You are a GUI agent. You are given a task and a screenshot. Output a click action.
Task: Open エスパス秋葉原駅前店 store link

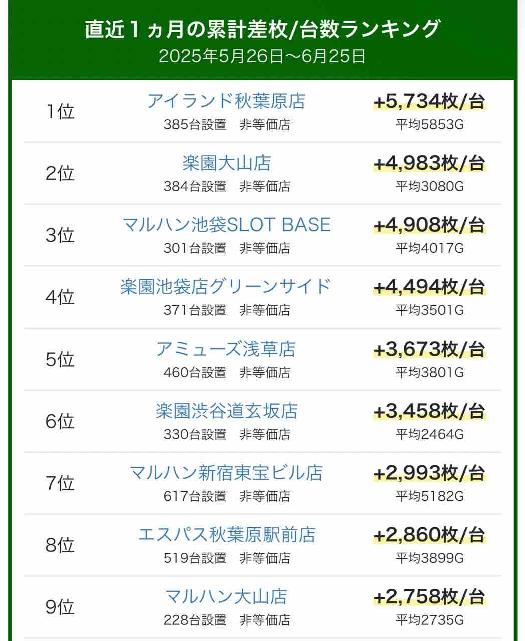[x=226, y=535]
